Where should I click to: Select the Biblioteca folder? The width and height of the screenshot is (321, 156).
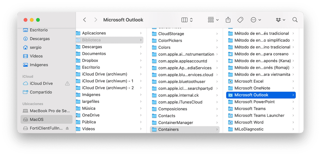[109, 40]
